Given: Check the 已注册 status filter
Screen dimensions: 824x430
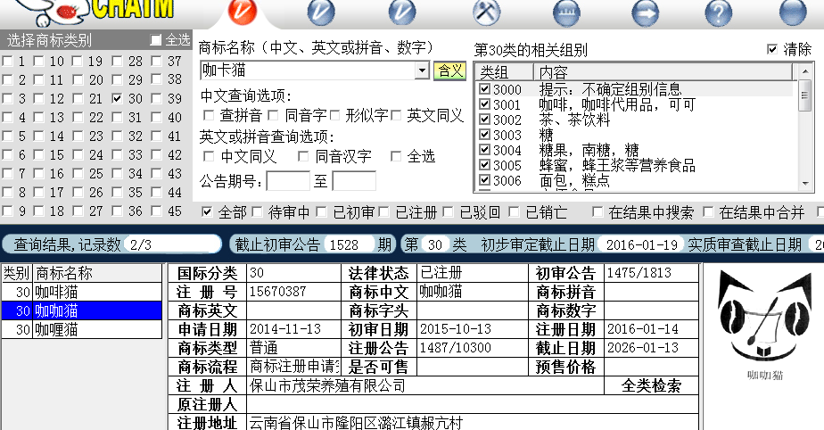Looking at the screenshot, I should [x=384, y=211].
